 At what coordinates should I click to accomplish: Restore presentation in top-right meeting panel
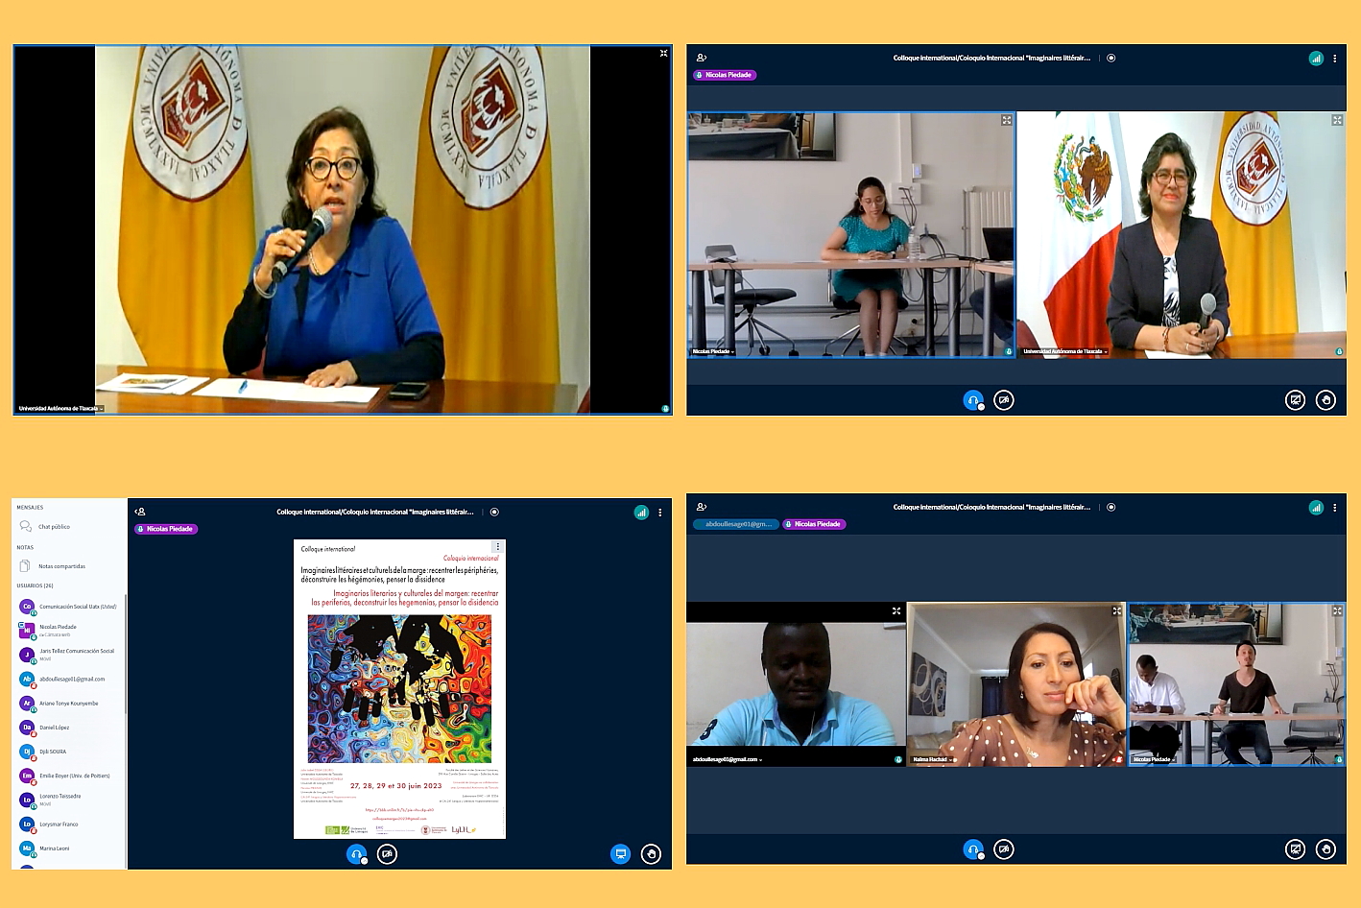(1295, 400)
